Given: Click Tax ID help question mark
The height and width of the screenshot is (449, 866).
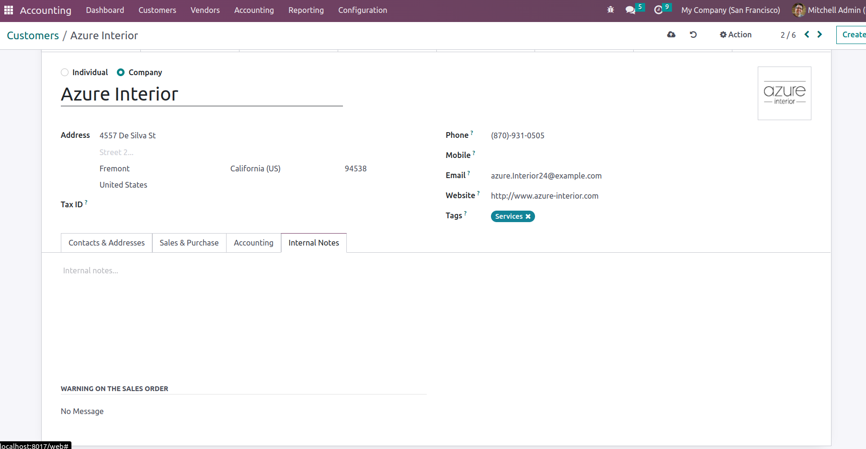Looking at the screenshot, I should (x=86, y=202).
